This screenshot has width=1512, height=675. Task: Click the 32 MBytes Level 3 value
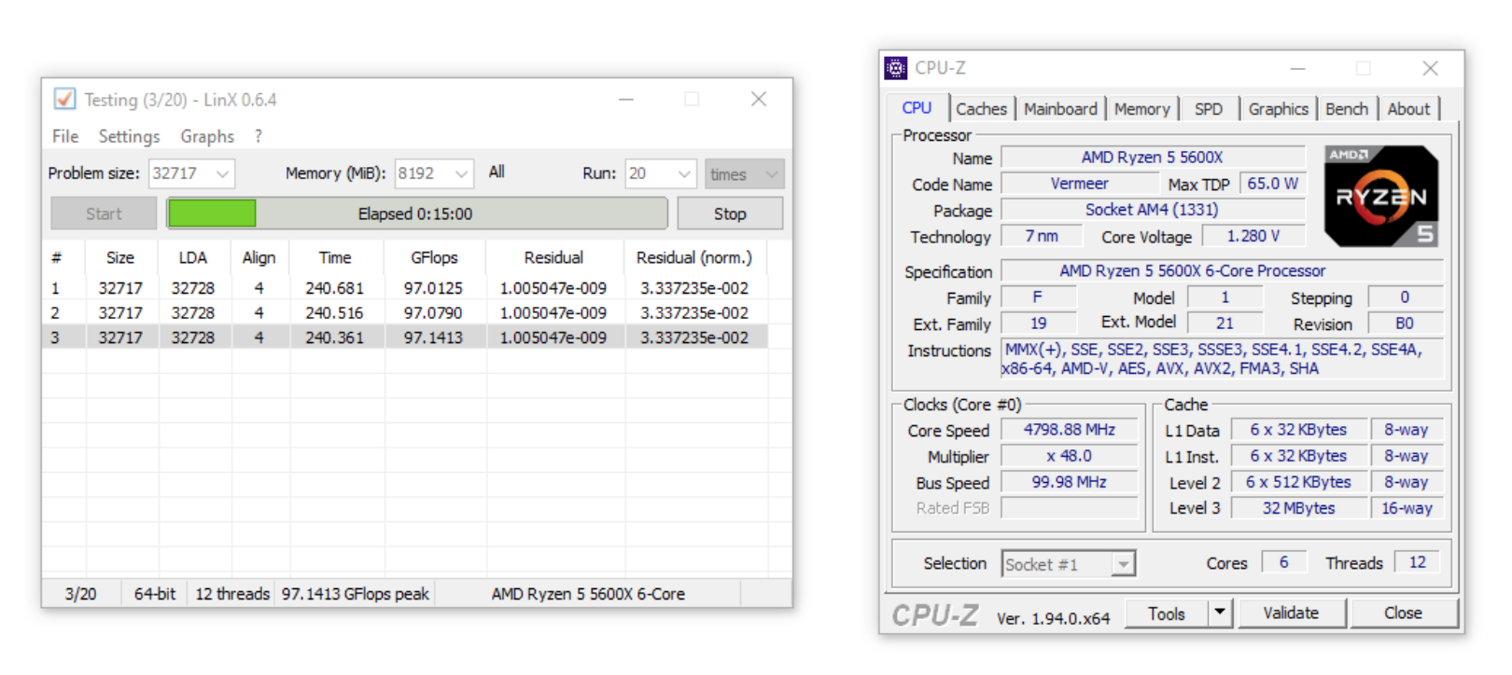pos(1298,508)
